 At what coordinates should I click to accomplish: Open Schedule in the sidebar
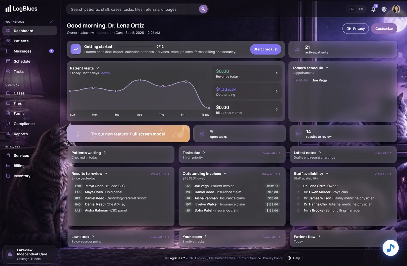pos(30,61)
